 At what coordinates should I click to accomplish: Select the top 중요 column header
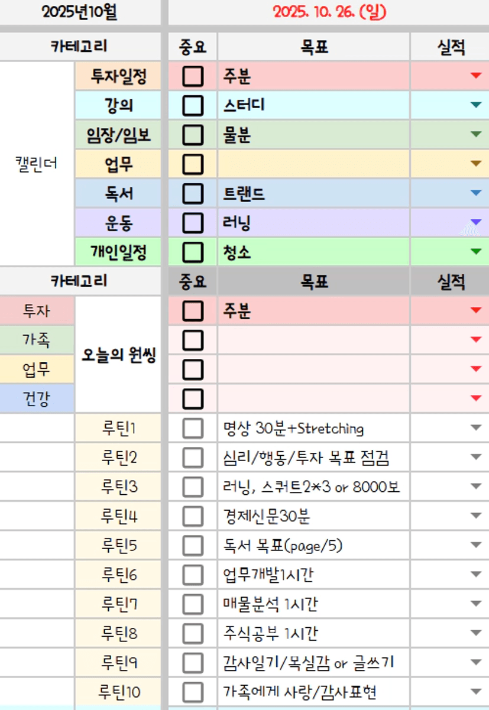click(193, 47)
